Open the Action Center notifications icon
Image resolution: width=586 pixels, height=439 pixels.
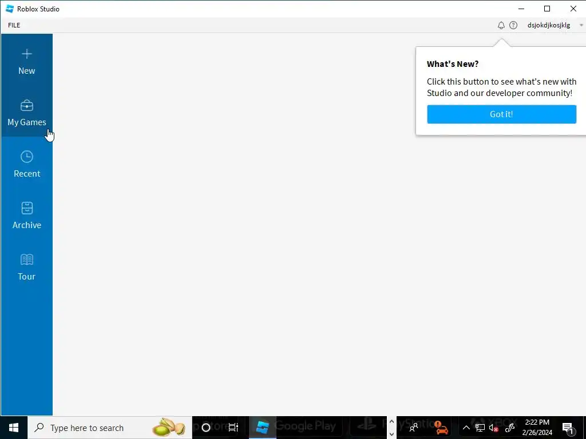(x=568, y=428)
